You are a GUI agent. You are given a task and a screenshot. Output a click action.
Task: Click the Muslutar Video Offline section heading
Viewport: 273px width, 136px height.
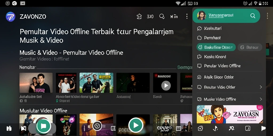click(x=43, y=111)
